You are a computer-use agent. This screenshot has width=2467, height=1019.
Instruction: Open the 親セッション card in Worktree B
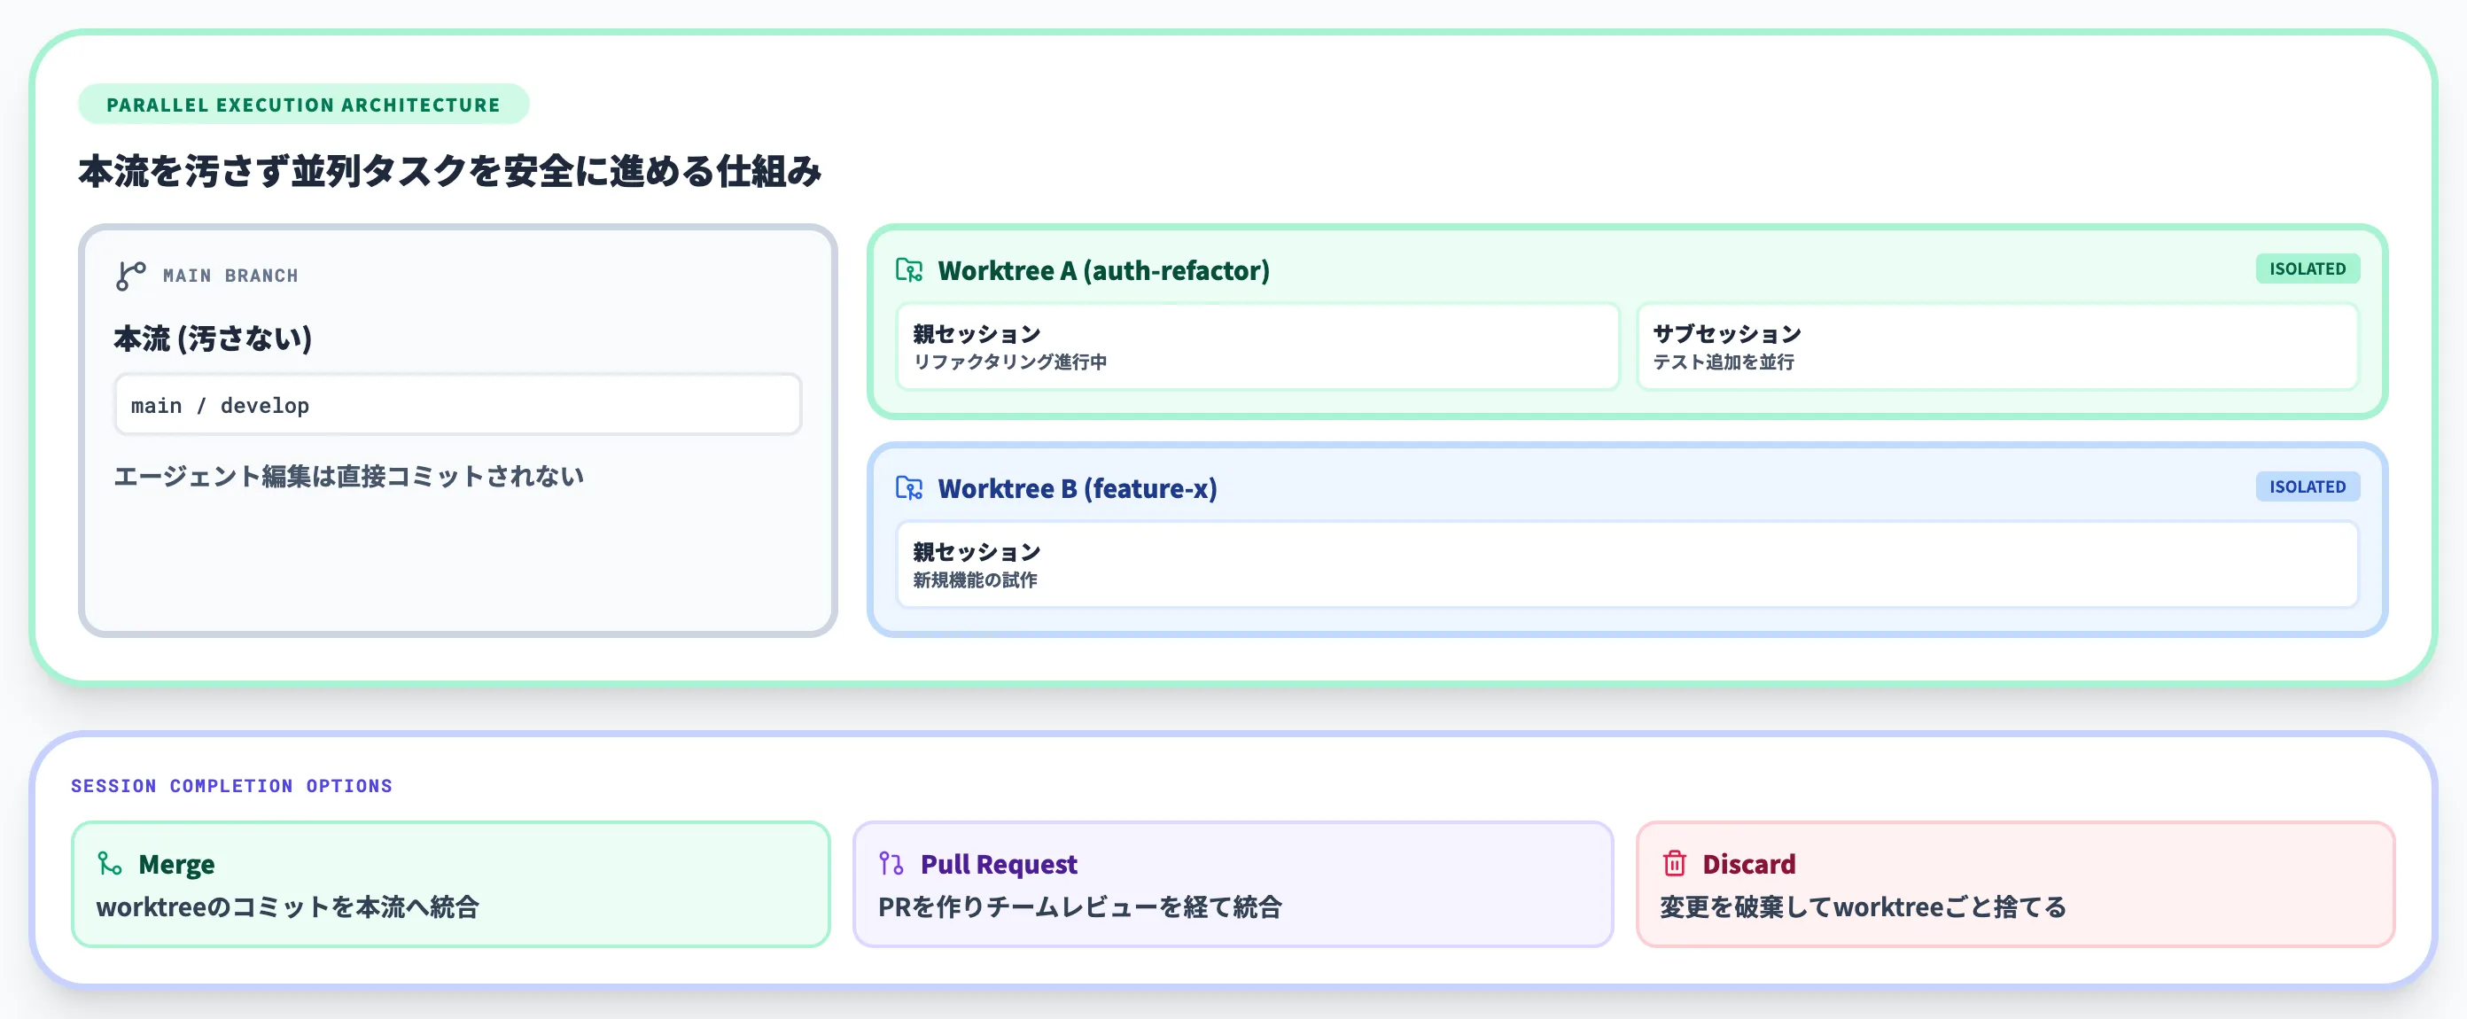1627,565
